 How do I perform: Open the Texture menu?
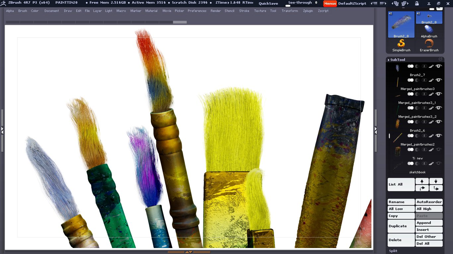260,11
